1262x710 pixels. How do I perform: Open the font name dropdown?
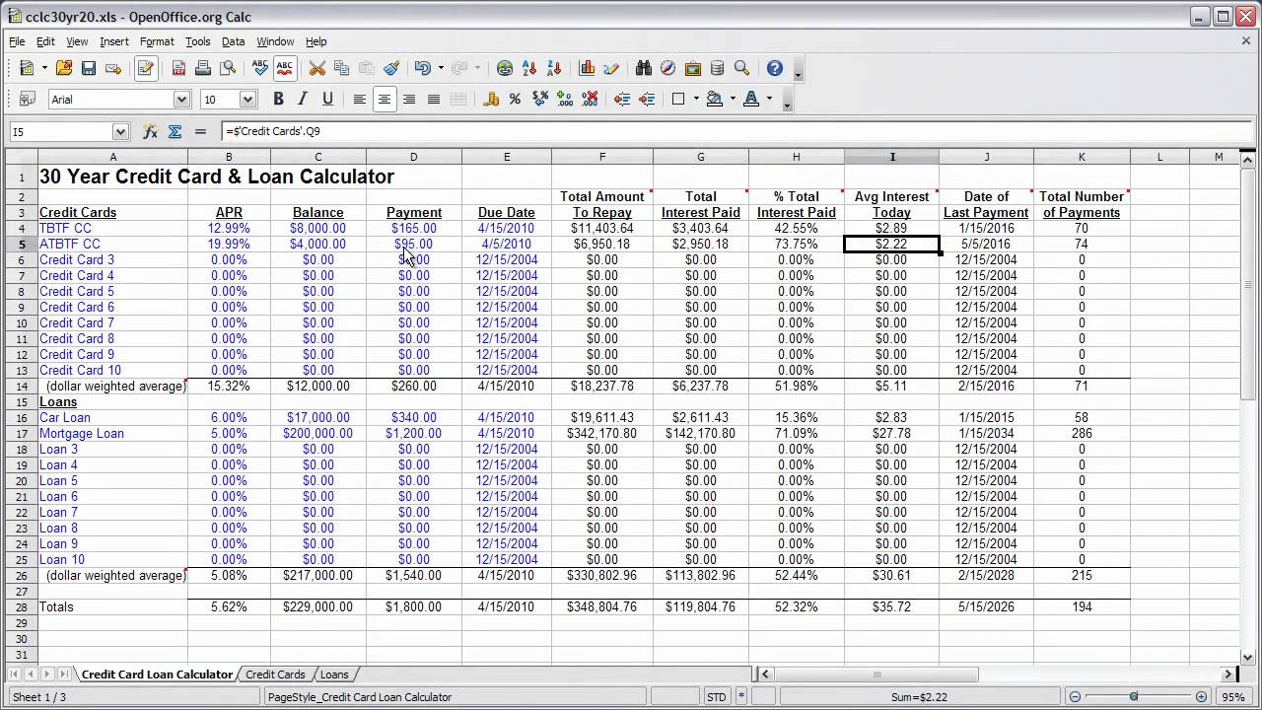pos(181,99)
